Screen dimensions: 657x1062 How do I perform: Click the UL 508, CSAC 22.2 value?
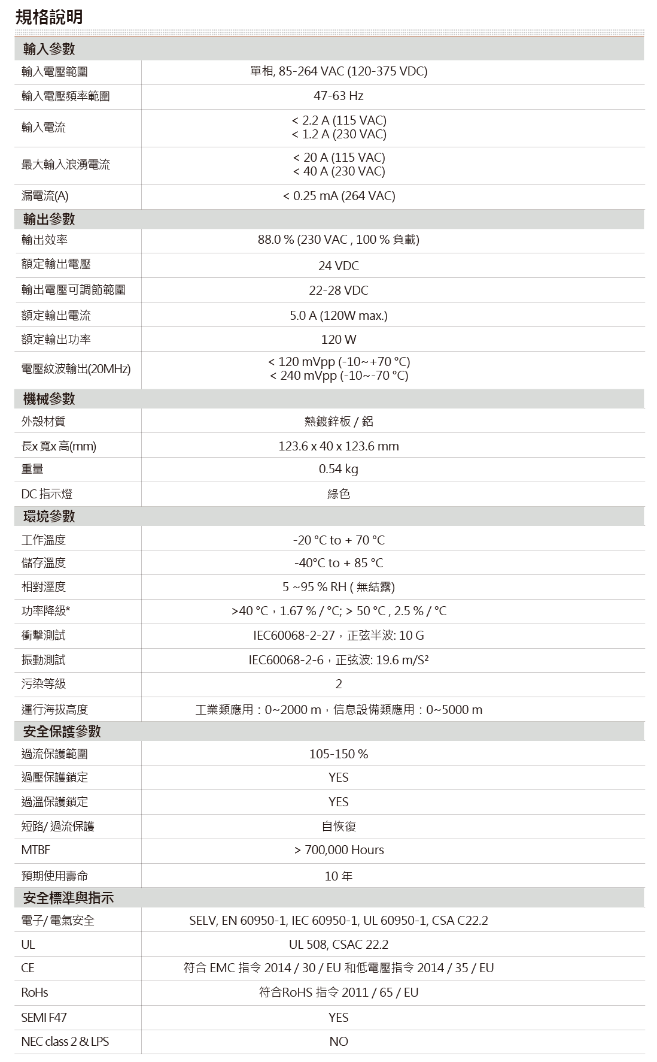[x=338, y=945]
